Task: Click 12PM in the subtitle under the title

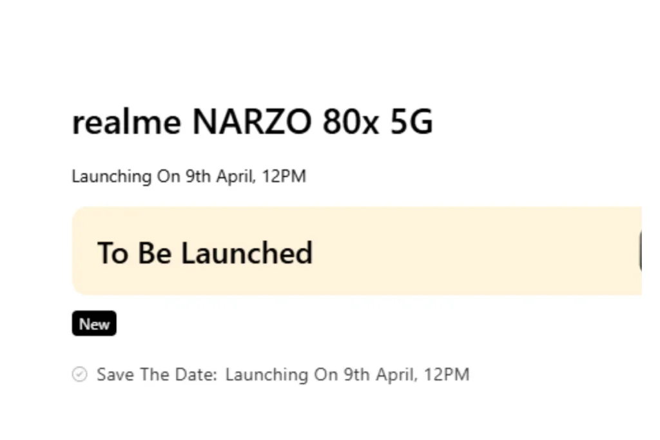Action: pyautogui.click(x=284, y=176)
